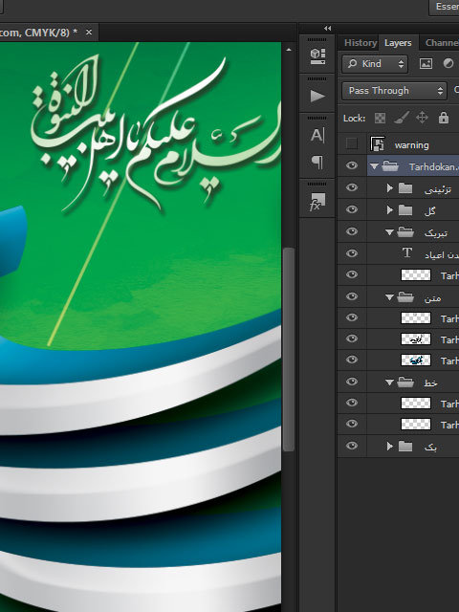This screenshot has height=612, width=459.
Task: Hide the Tarhdokan group
Action: tap(352, 165)
